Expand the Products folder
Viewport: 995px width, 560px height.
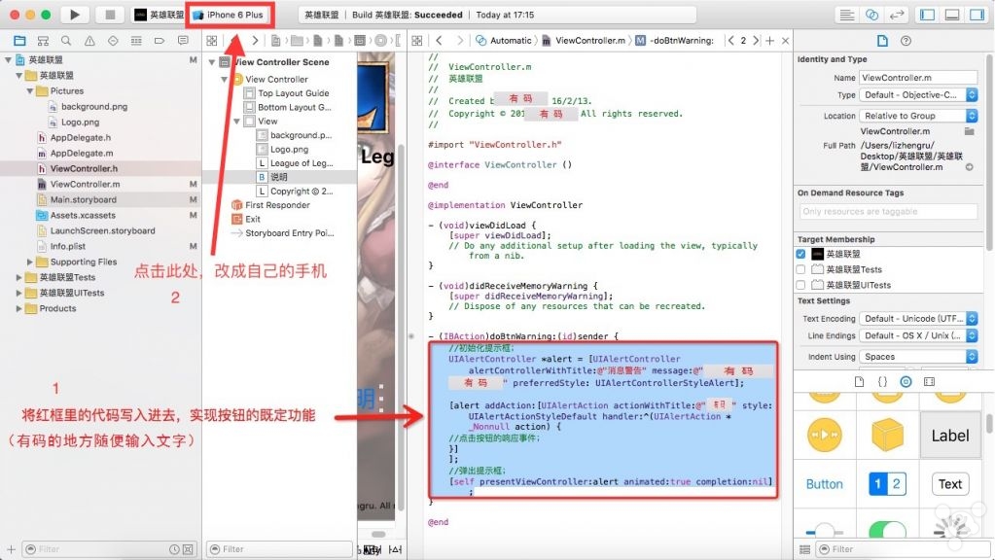(x=19, y=308)
